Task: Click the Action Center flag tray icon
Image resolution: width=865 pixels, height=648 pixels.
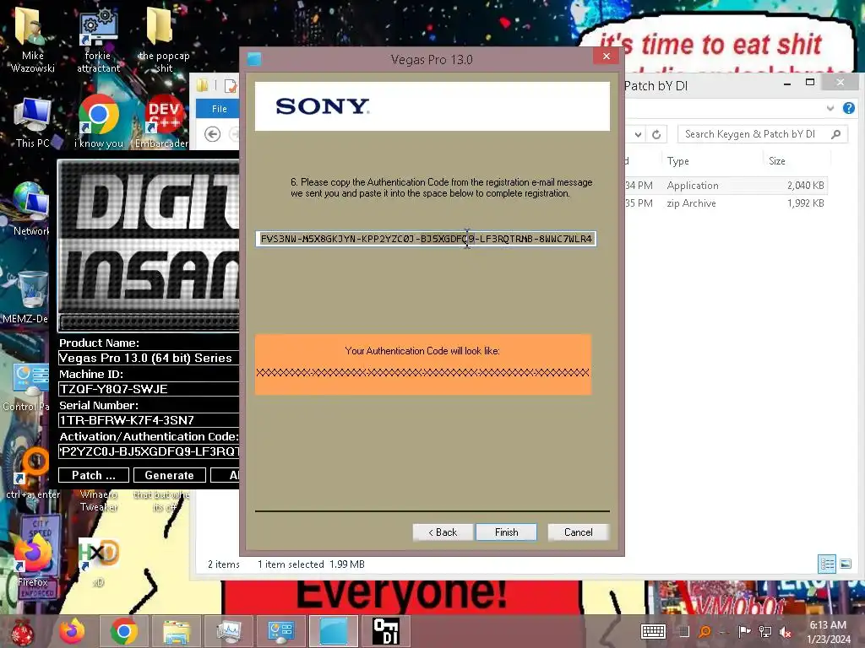Action: [x=744, y=631]
